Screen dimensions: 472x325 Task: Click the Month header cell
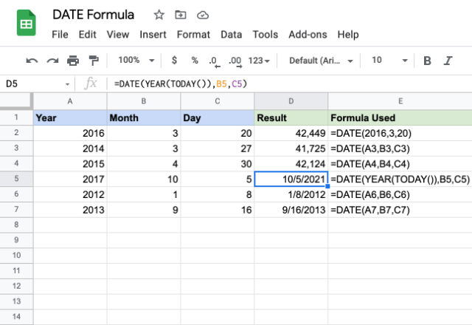click(144, 117)
